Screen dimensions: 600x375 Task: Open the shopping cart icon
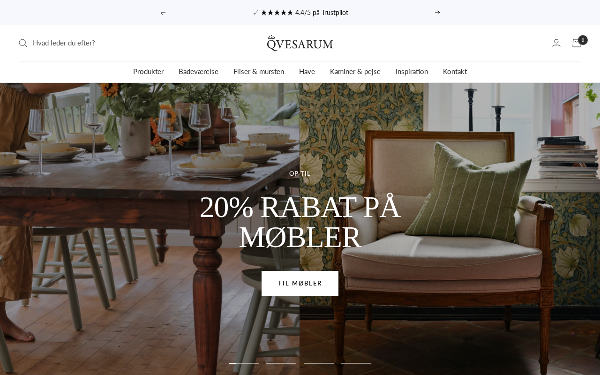click(x=577, y=43)
